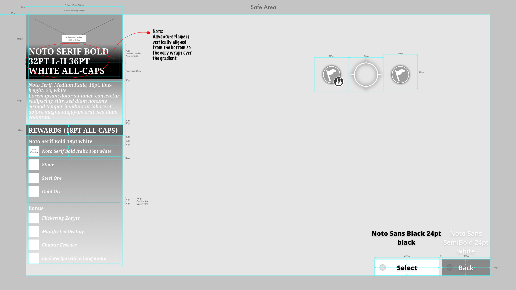Click the Gold Ore reward icon box

point(34,191)
